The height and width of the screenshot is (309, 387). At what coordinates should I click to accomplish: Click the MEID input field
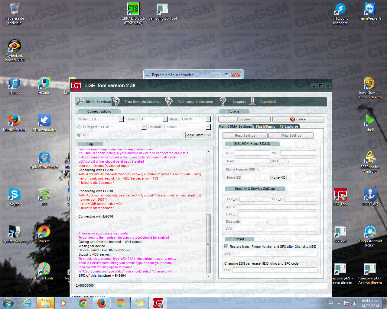point(275,254)
